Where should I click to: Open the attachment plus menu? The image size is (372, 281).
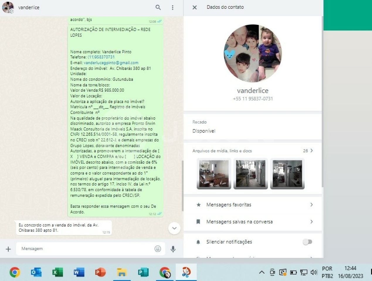click(x=8, y=249)
